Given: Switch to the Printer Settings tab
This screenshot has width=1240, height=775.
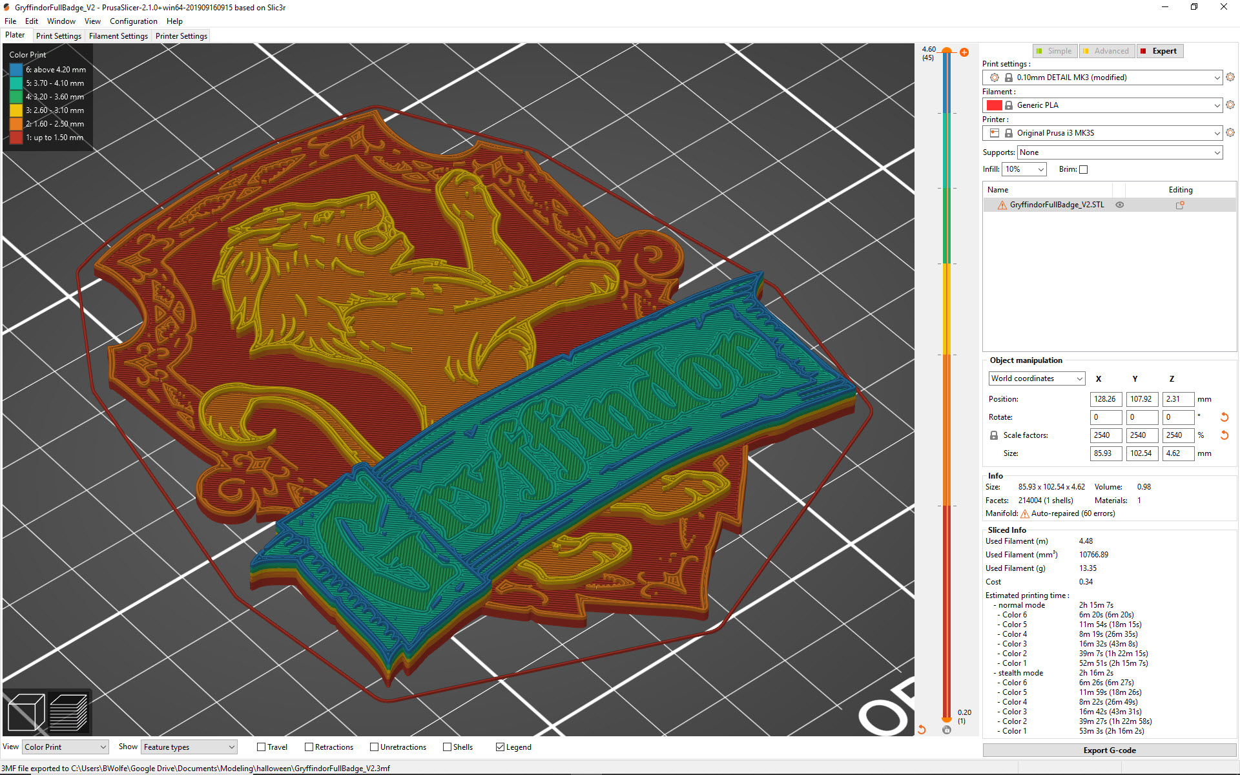Looking at the screenshot, I should point(181,36).
